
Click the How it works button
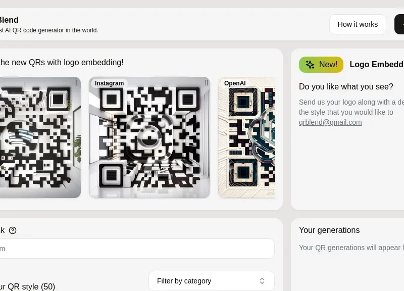(x=358, y=24)
